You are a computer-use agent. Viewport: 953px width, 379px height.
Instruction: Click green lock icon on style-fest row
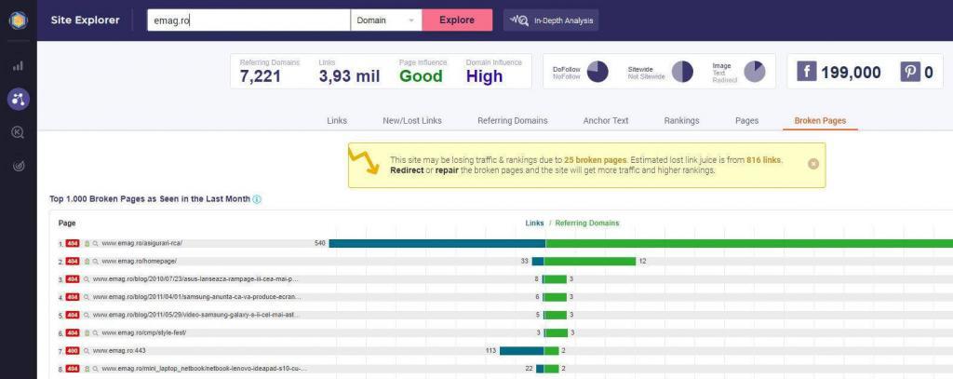pyautogui.click(x=87, y=332)
